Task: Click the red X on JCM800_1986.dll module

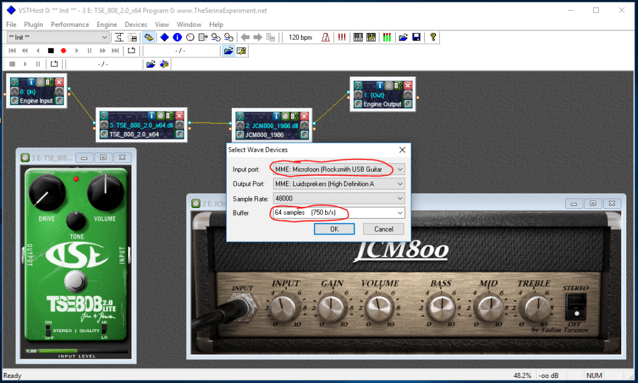Action: point(304,116)
